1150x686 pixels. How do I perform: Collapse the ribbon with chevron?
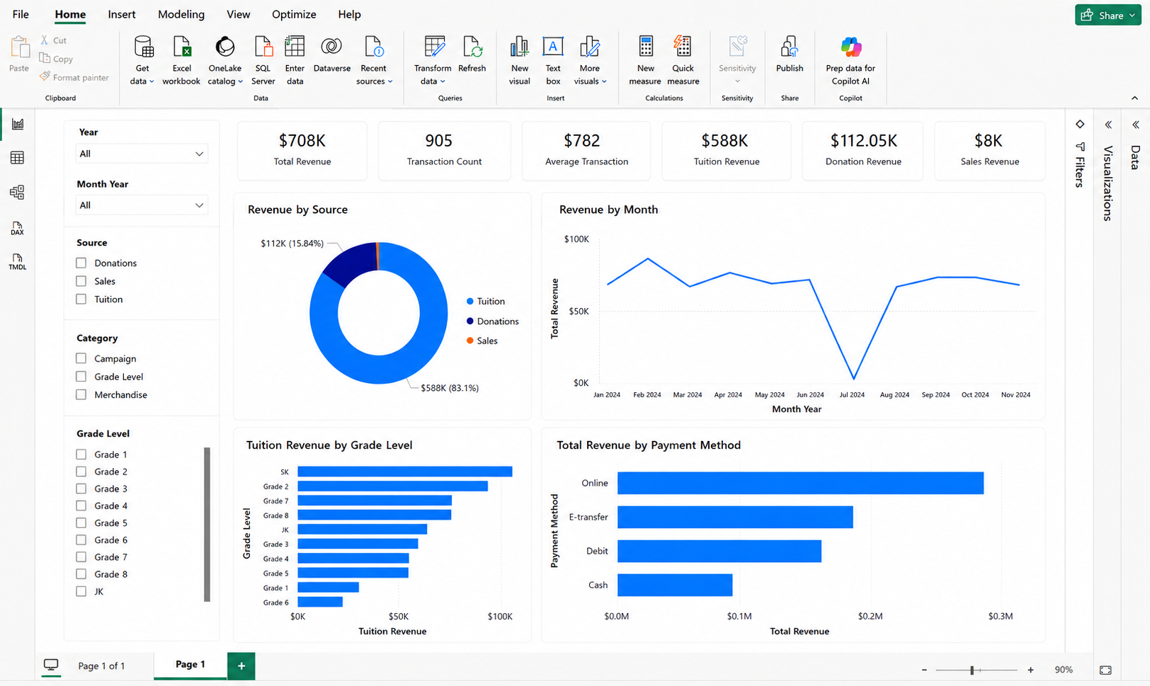(x=1134, y=98)
